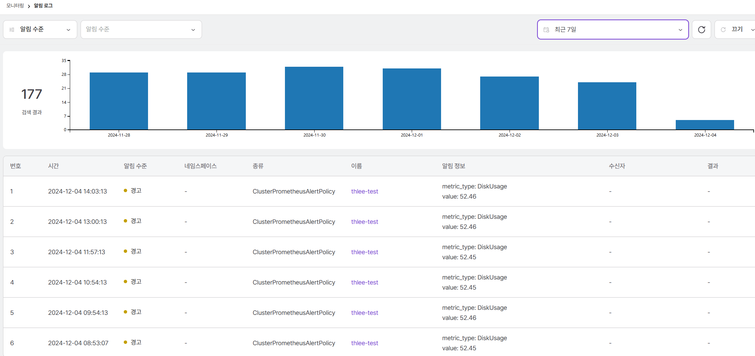Viewport: 755px width, 356px height.
Task: Click the 시간 column header
Action: pyautogui.click(x=53, y=166)
